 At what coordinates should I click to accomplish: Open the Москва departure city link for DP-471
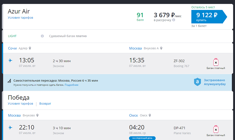14,115
